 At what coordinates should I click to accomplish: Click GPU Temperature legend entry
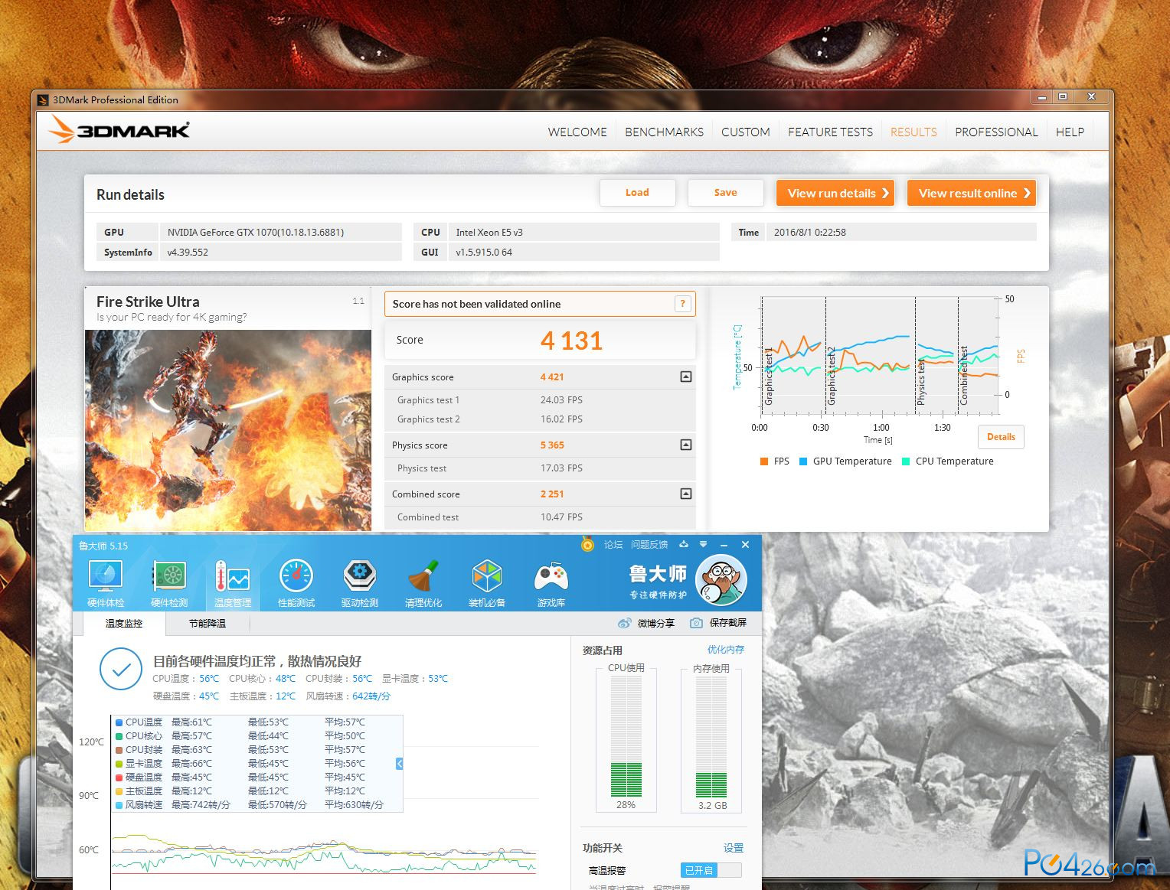[845, 461]
